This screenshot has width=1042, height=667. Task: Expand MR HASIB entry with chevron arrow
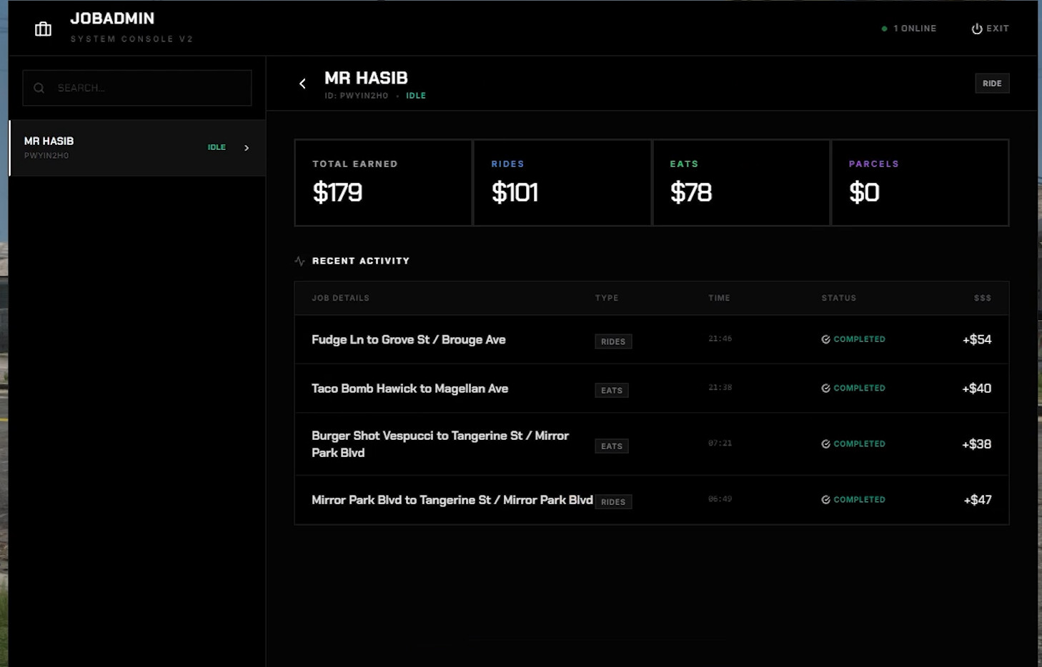[x=247, y=148]
